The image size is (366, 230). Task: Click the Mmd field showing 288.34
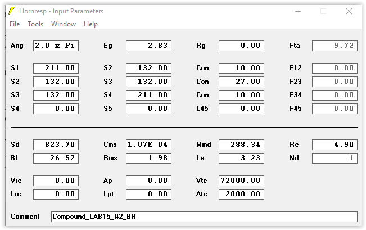[241, 145]
